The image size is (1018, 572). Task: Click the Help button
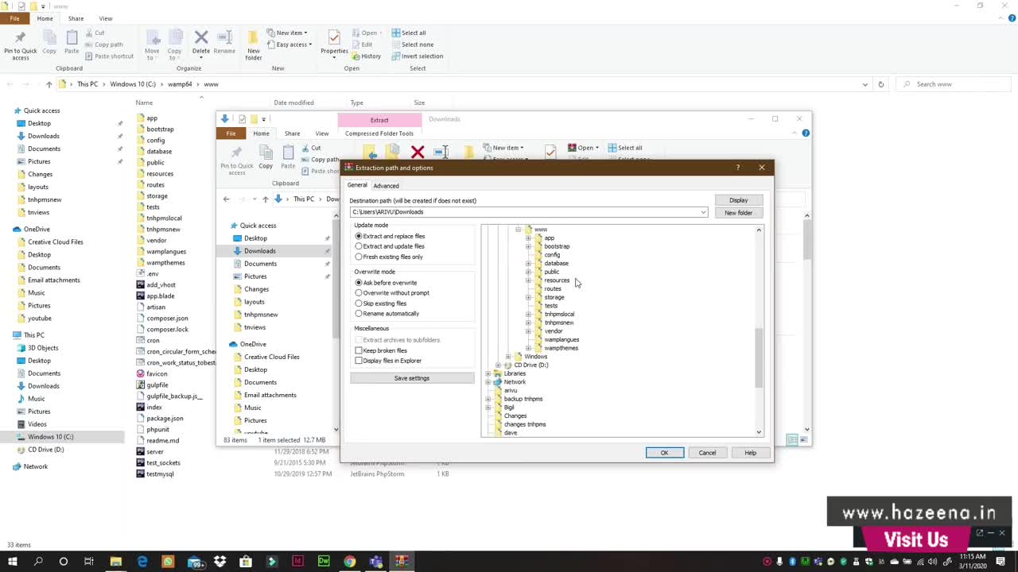click(750, 453)
